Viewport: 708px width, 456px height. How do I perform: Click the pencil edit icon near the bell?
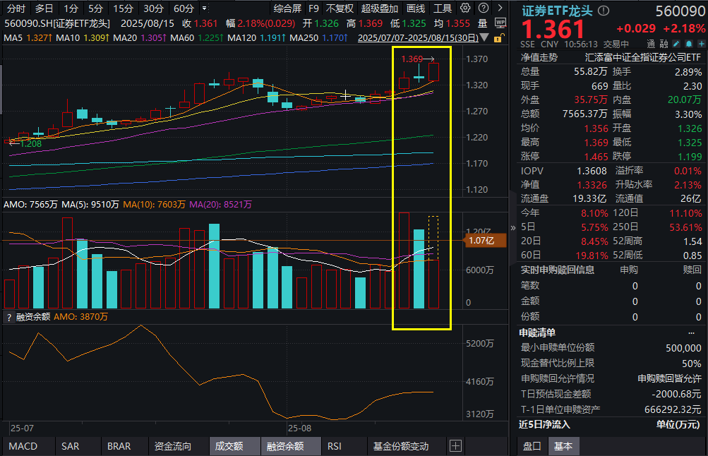pos(676,44)
